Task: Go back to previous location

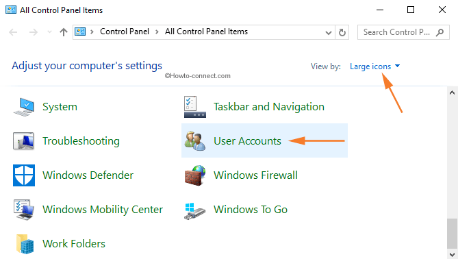Action: [x=13, y=32]
